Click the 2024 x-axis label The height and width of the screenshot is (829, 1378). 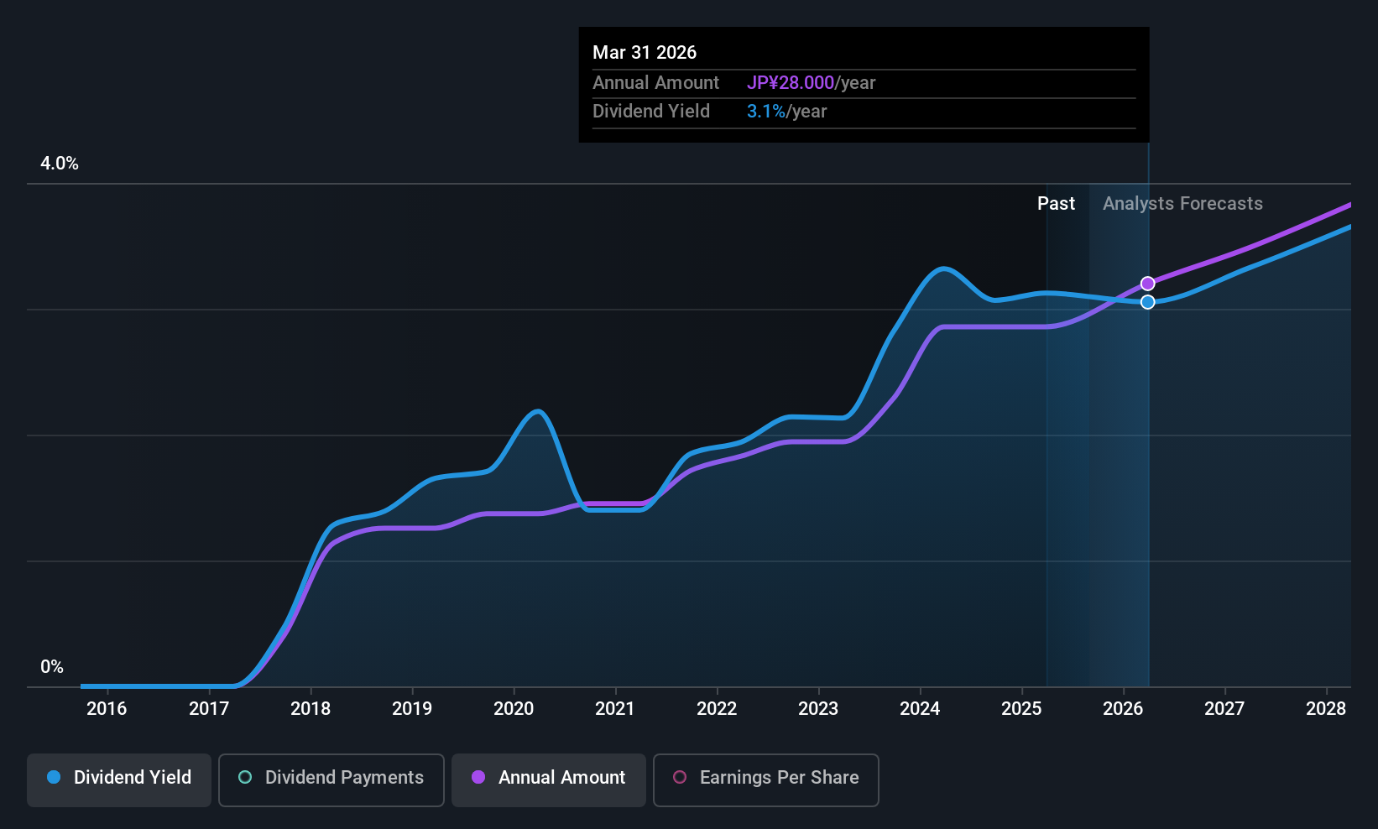pos(920,709)
